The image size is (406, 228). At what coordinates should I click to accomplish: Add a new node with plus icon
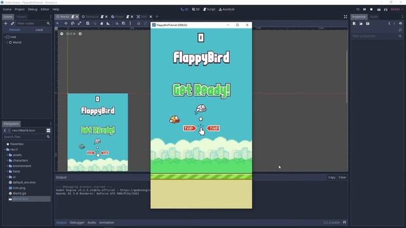pos(6,23)
